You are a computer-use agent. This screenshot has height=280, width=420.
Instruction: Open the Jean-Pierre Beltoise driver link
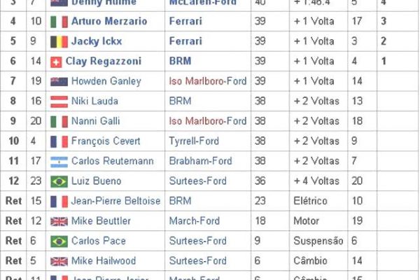click(115, 202)
